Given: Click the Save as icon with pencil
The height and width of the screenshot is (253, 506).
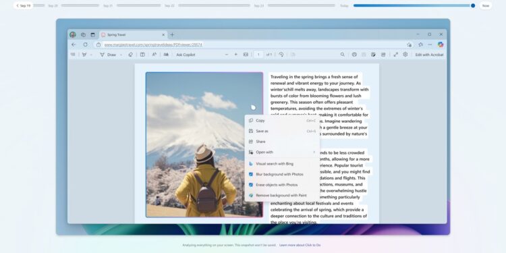Looking at the screenshot, I should [x=373, y=55].
